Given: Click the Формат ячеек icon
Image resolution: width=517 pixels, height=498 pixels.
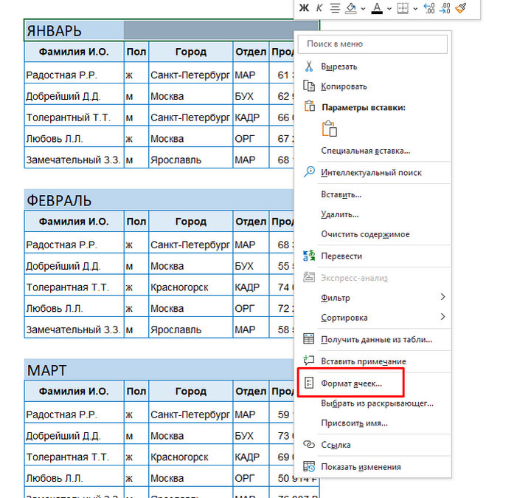Looking at the screenshot, I should coord(309,383).
